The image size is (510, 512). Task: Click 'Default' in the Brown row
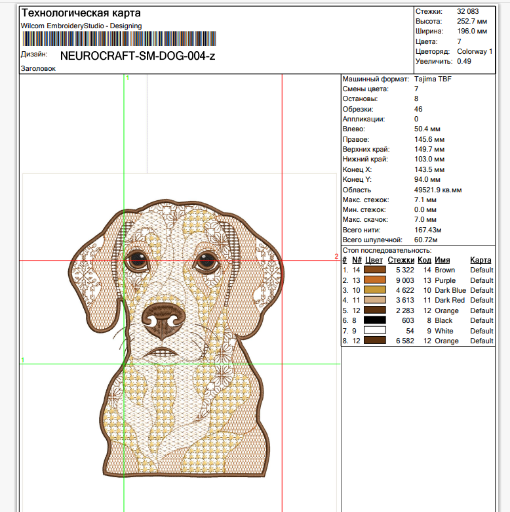(482, 270)
